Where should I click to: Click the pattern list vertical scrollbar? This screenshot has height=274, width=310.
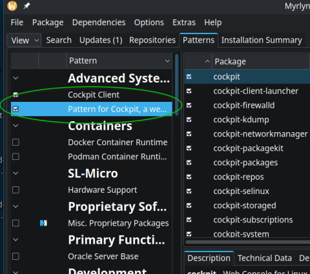(177, 85)
